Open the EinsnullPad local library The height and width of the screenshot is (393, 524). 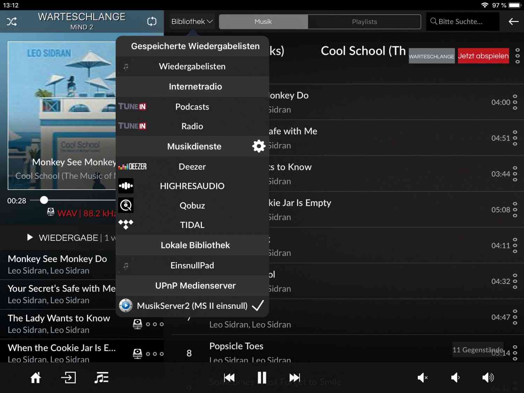[192, 265]
